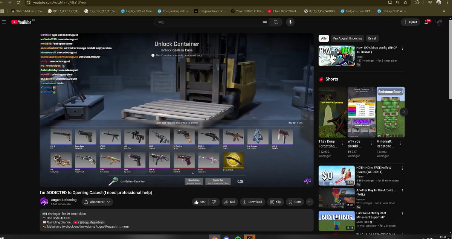Go to YouTube home via logo
Screen dimensions: 452x239
tap(21, 22)
